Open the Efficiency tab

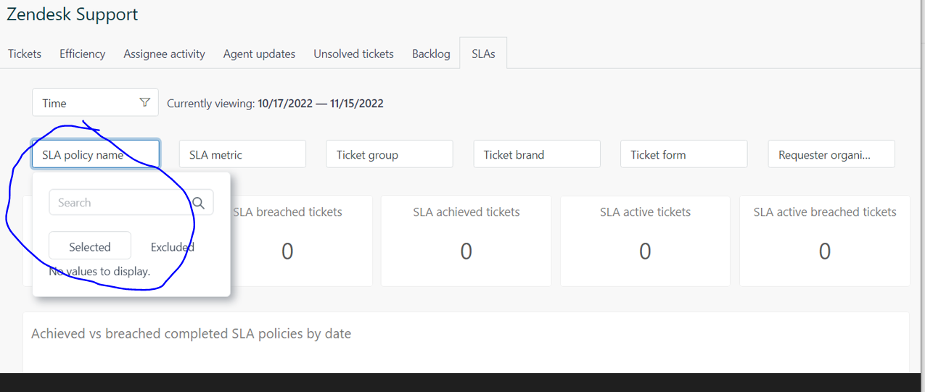[82, 54]
